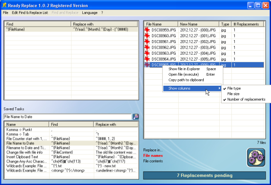
Task: Click new name 2012.12.27 - (005).JPG
Action: pos(198,59)
